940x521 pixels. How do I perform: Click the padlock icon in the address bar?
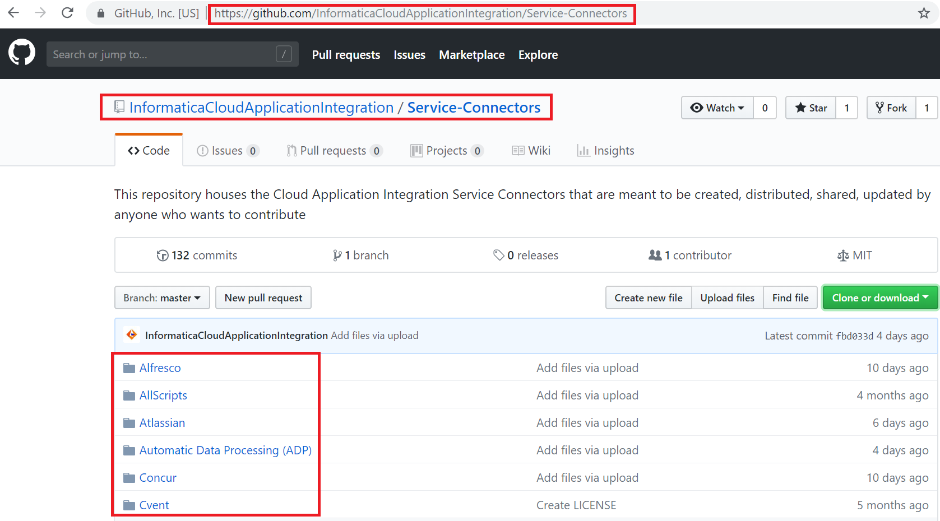[x=101, y=13]
